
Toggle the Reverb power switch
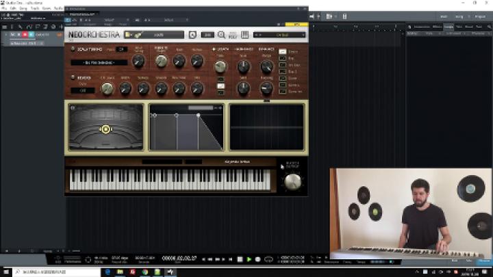point(73,77)
